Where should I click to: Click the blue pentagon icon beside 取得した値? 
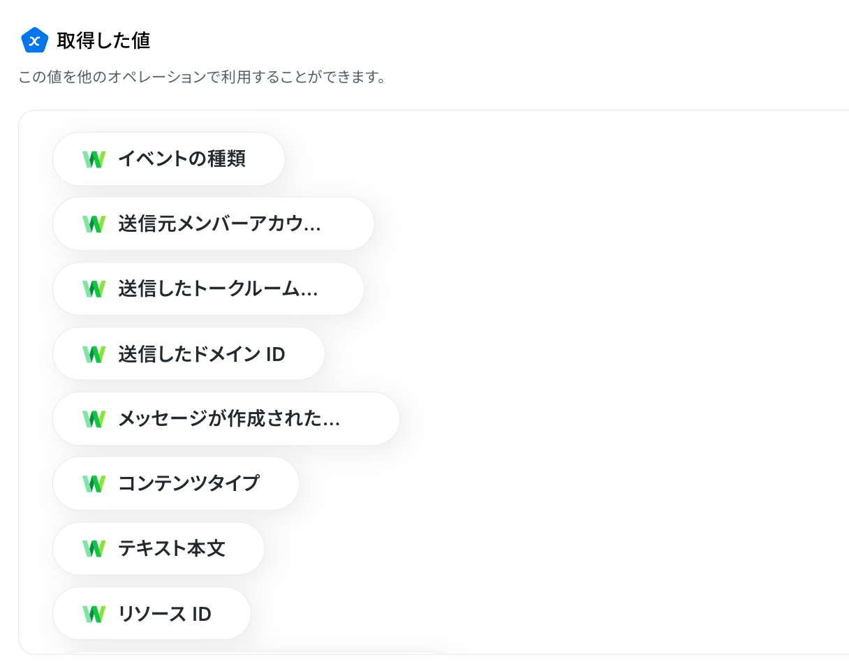34,41
